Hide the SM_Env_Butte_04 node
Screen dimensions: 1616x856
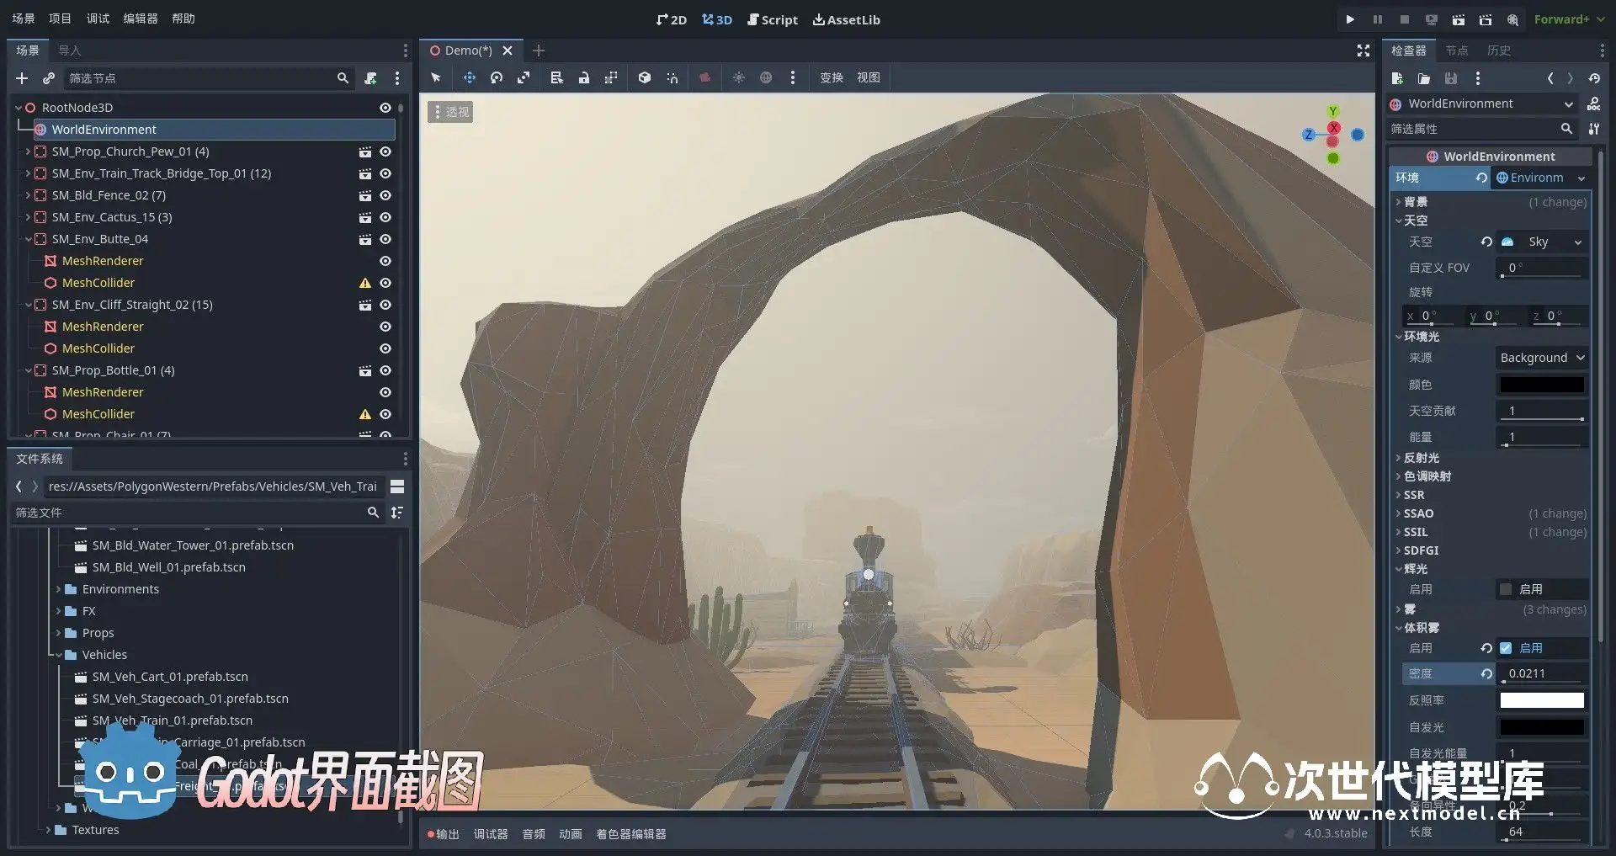tap(385, 239)
